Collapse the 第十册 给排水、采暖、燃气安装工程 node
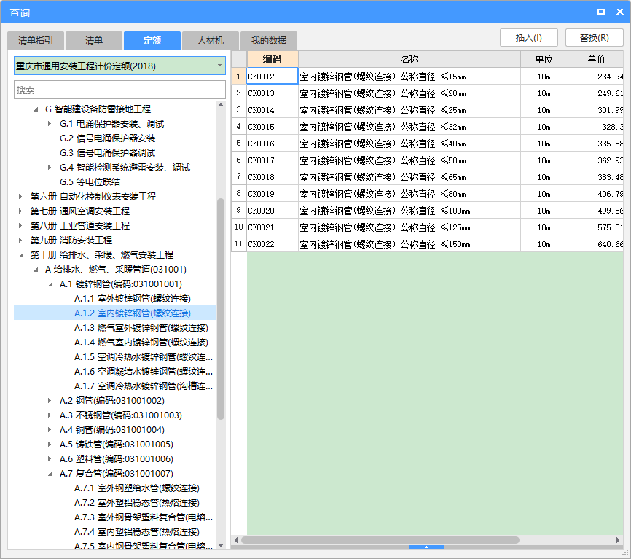Screen dimensions: 631x559 click(x=20, y=255)
